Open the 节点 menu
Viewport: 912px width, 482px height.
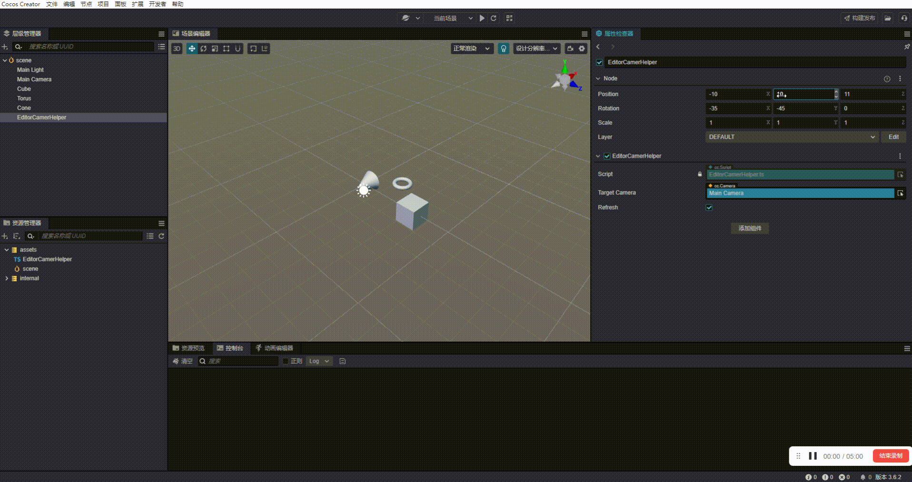point(86,4)
